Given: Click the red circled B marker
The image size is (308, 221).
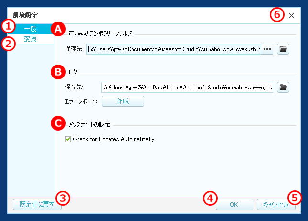Looking at the screenshot, I should click(x=58, y=72).
